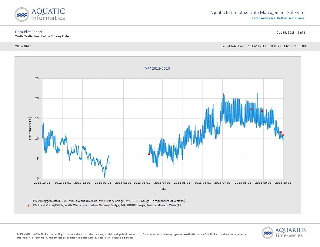Click the Data Plot Report heading
This screenshot has height=247, width=320.
(29, 32)
